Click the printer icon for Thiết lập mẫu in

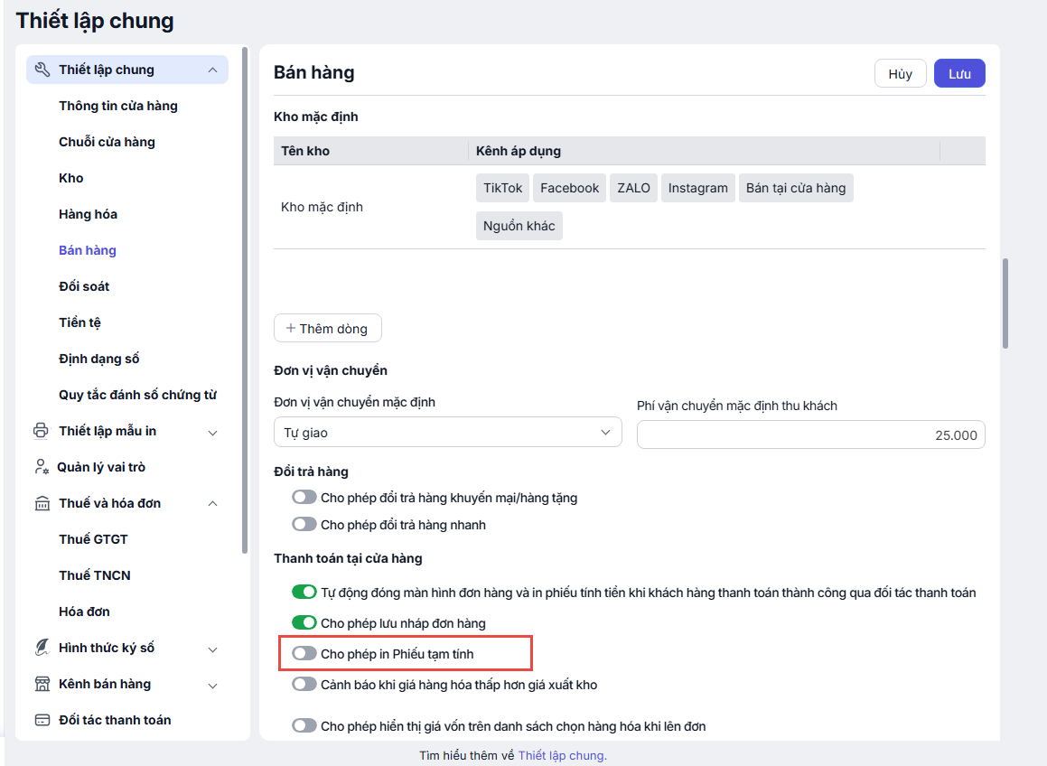(x=42, y=431)
